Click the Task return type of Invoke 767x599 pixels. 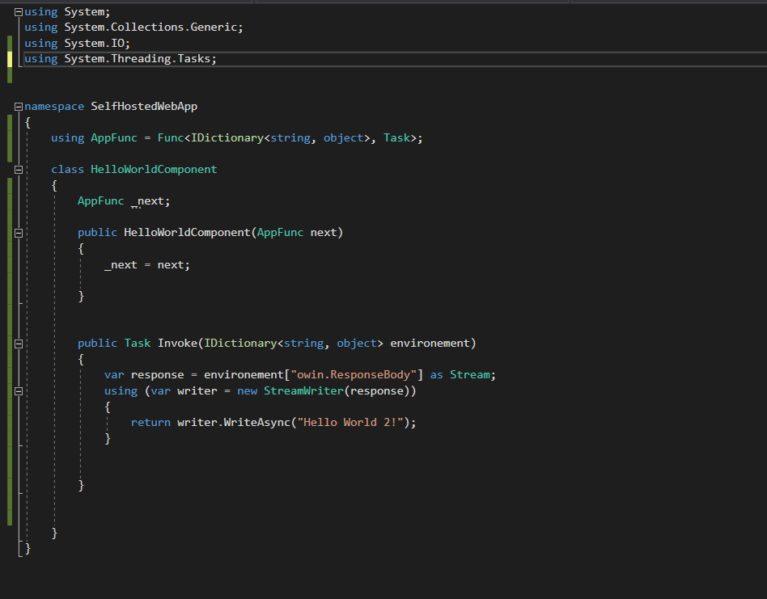coord(137,344)
